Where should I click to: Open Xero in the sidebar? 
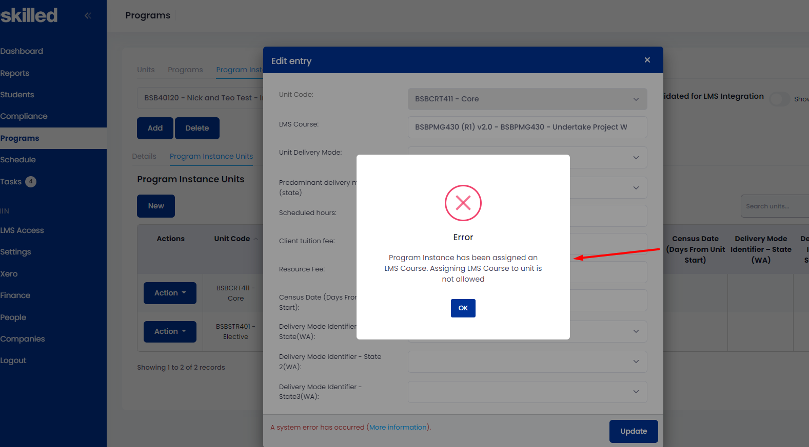(9, 274)
